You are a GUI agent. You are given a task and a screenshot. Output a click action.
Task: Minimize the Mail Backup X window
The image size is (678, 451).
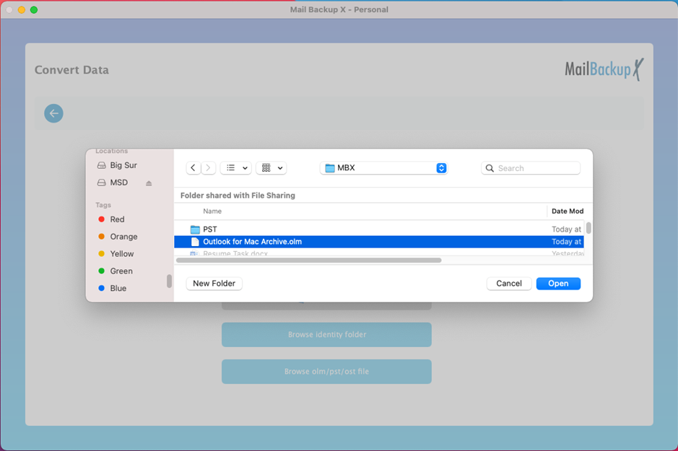click(21, 9)
